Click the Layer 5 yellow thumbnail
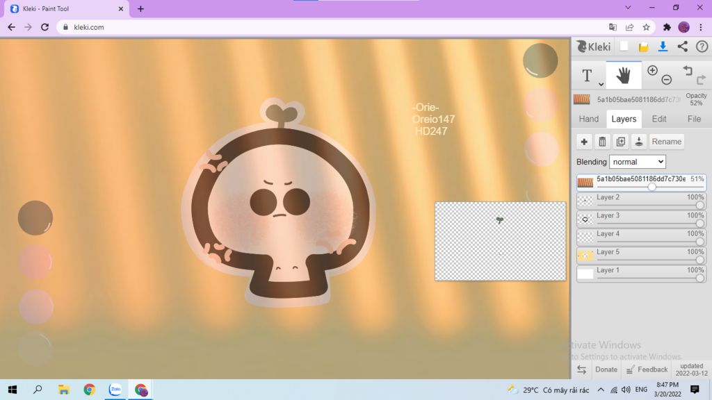This screenshot has width=712, height=400. coord(585,256)
